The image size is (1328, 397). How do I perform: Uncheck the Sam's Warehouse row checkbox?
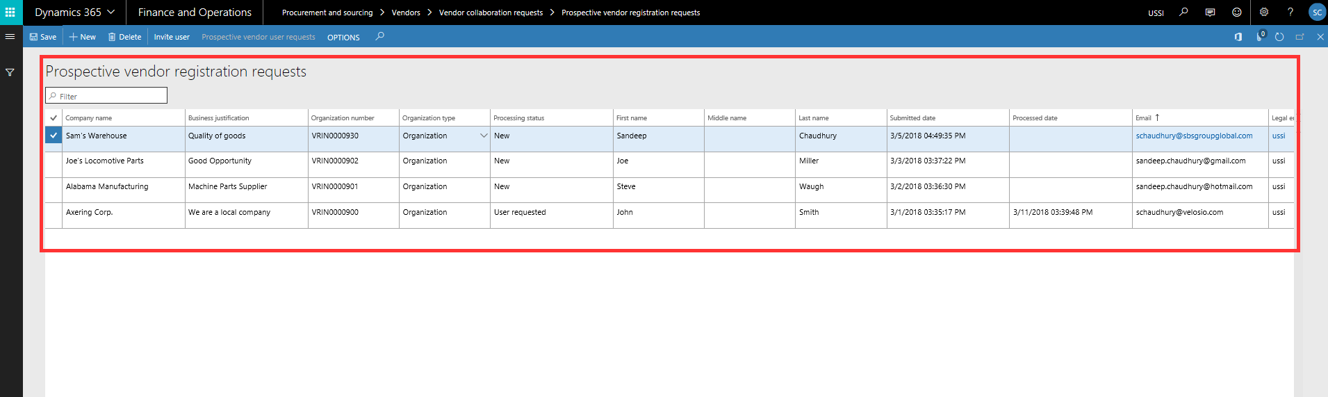(54, 136)
